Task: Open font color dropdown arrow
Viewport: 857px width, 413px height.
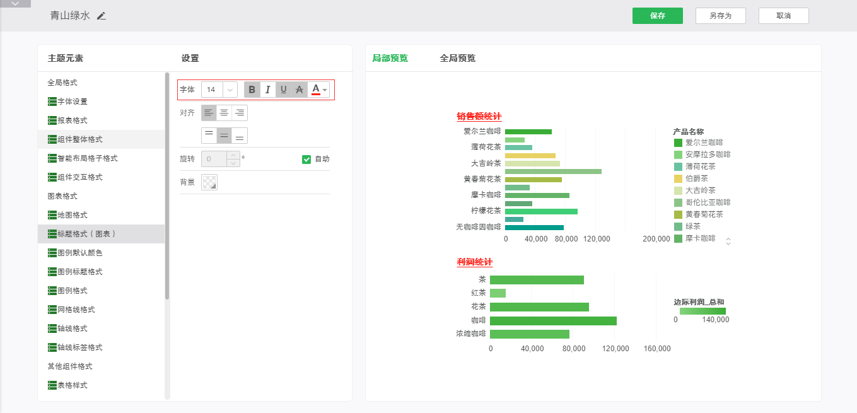Action: (325, 90)
